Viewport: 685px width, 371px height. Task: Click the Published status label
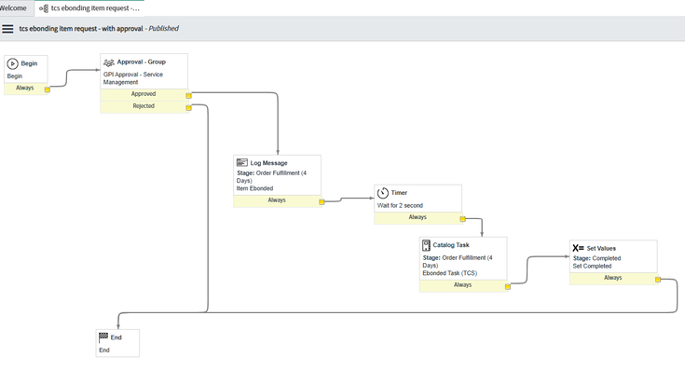pos(163,28)
